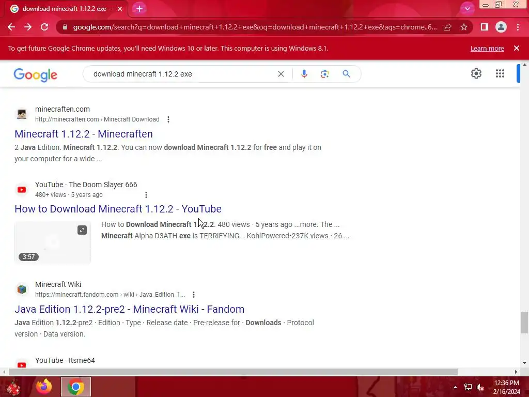Viewport: 529px width, 397px height.
Task: Open muted volume tray icon
Action: [480, 387]
